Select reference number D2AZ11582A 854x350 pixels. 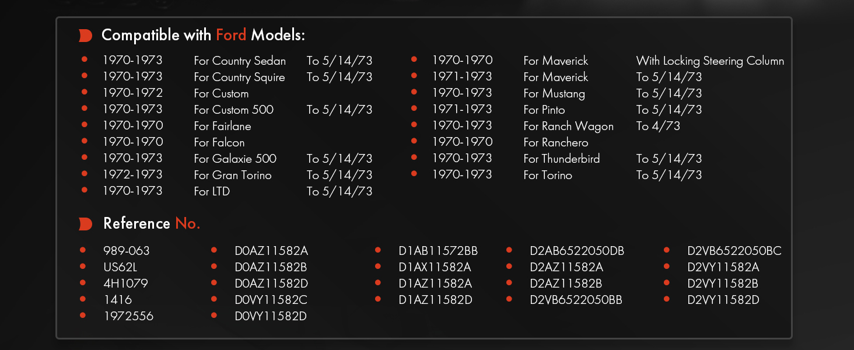tap(566, 267)
